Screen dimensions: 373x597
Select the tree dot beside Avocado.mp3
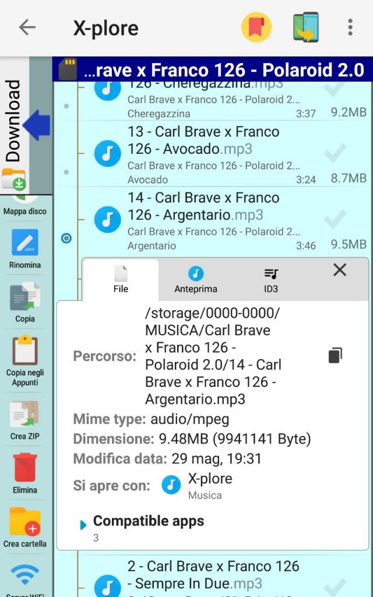coord(66,172)
